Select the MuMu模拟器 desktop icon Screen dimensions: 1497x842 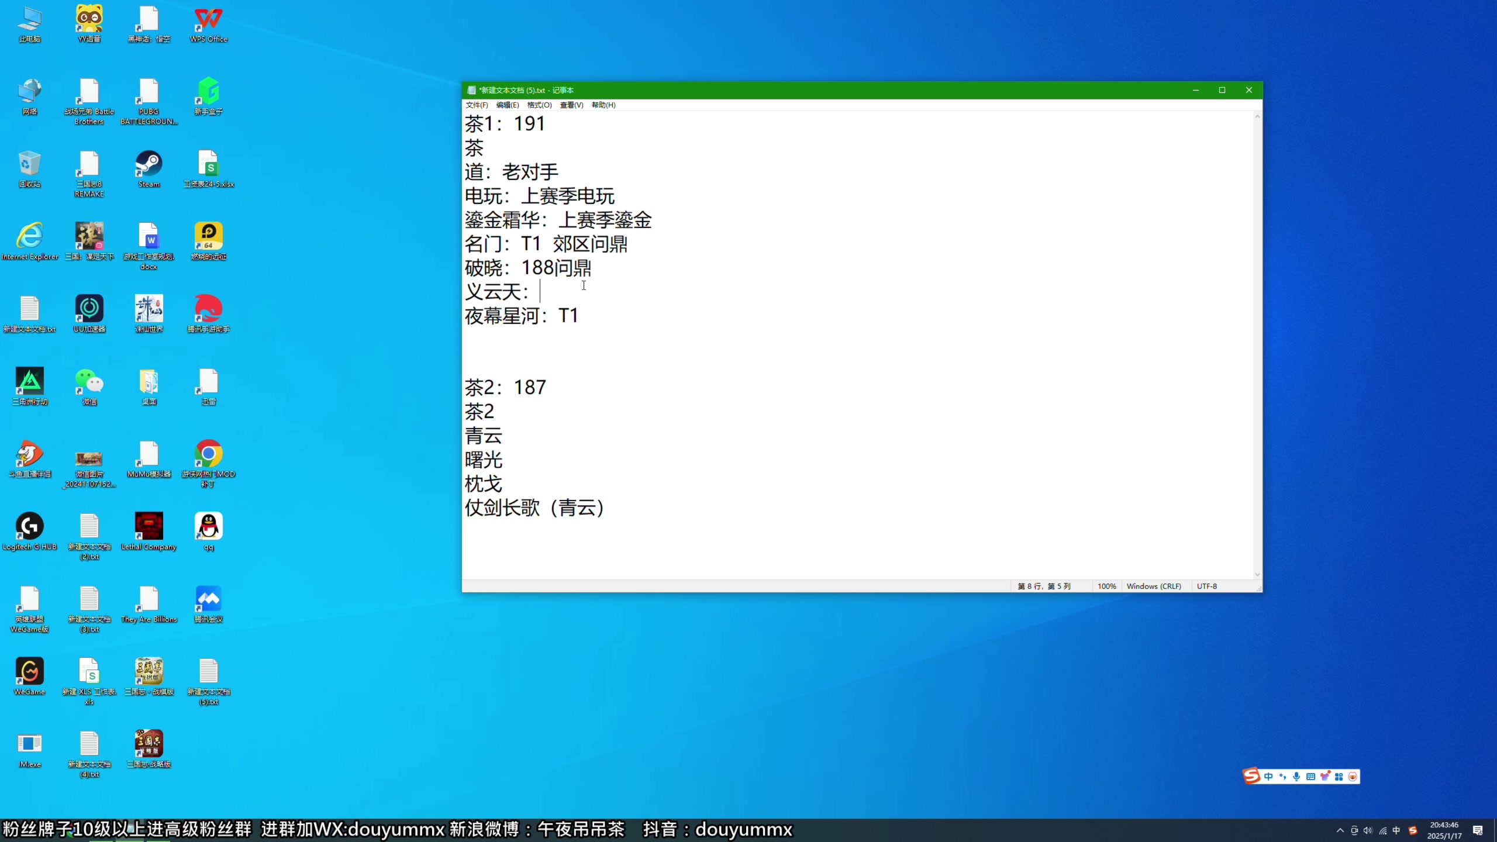(149, 460)
